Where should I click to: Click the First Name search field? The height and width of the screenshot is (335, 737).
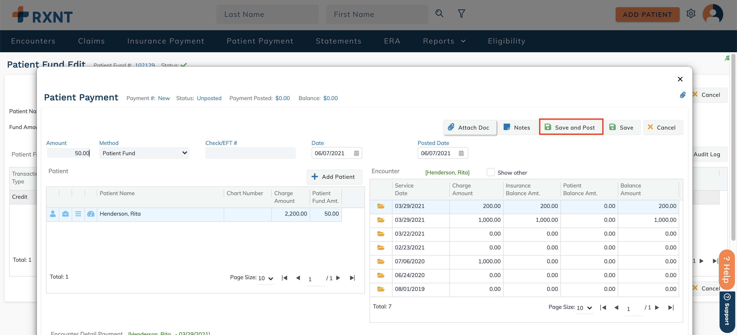377,14
